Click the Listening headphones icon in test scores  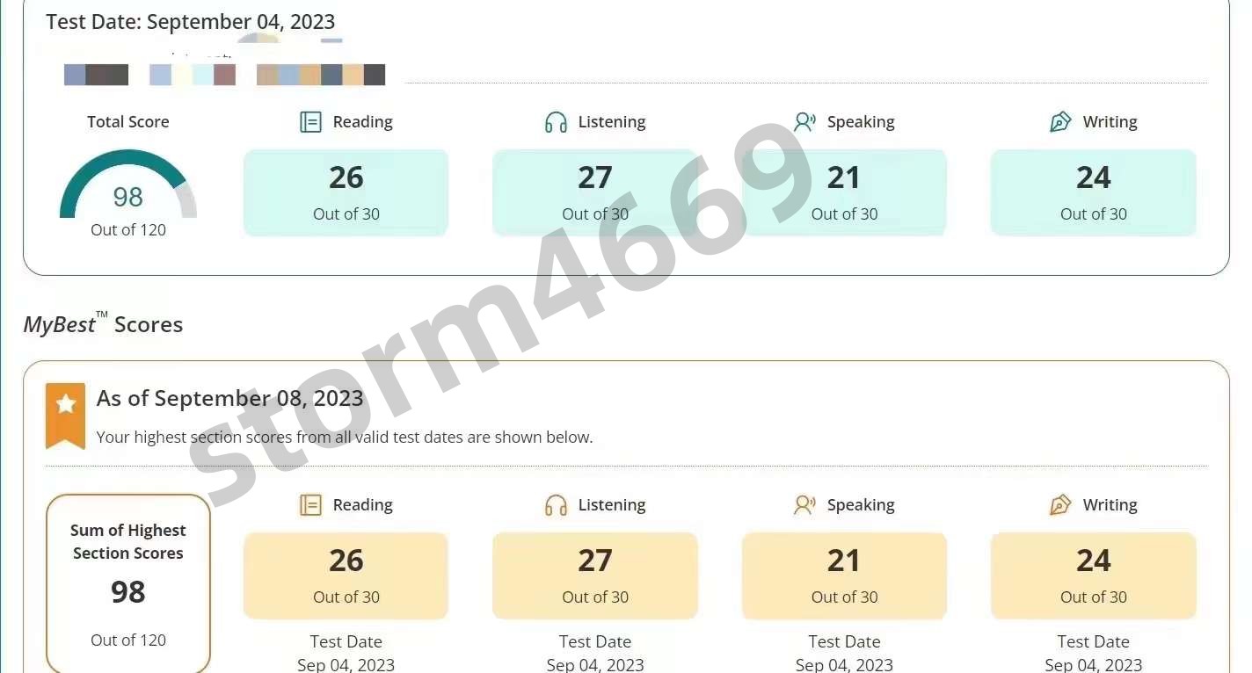pyautogui.click(x=556, y=122)
